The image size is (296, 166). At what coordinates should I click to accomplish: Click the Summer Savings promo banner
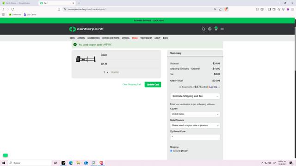coord(149,20)
